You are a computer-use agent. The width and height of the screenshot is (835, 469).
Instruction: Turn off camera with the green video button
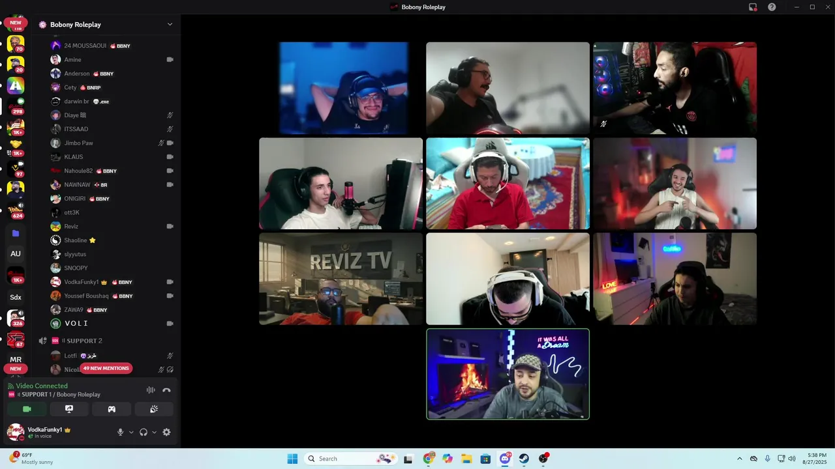(27, 409)
